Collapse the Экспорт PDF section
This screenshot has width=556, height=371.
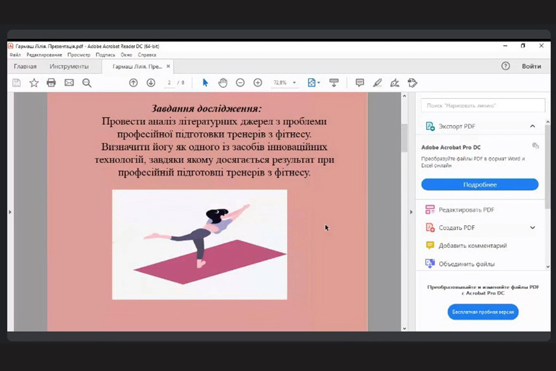tap(533, 126)
